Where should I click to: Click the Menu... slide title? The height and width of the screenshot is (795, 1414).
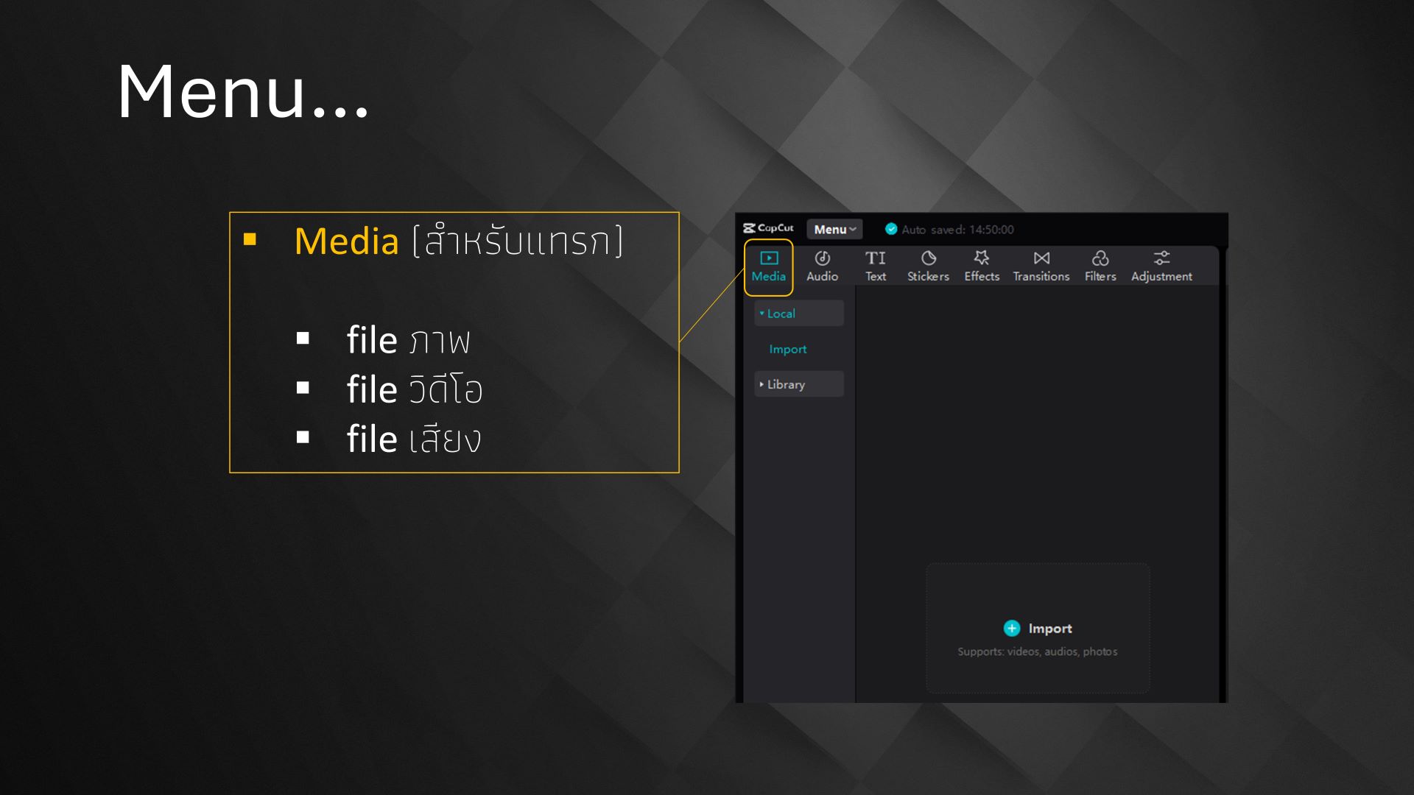[x=243, y=92]
